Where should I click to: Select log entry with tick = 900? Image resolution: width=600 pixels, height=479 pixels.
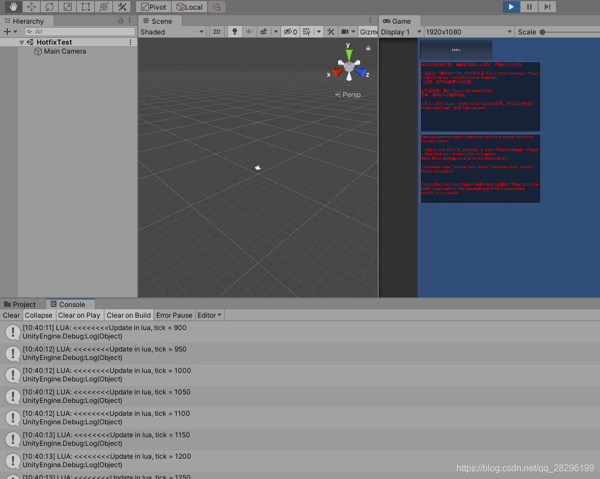tap(300, 332)
